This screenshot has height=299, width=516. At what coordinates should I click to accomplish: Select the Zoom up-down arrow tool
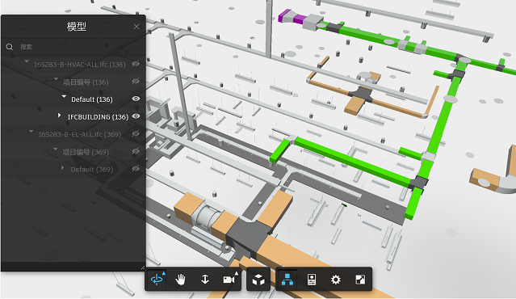(x=204, y=280)
